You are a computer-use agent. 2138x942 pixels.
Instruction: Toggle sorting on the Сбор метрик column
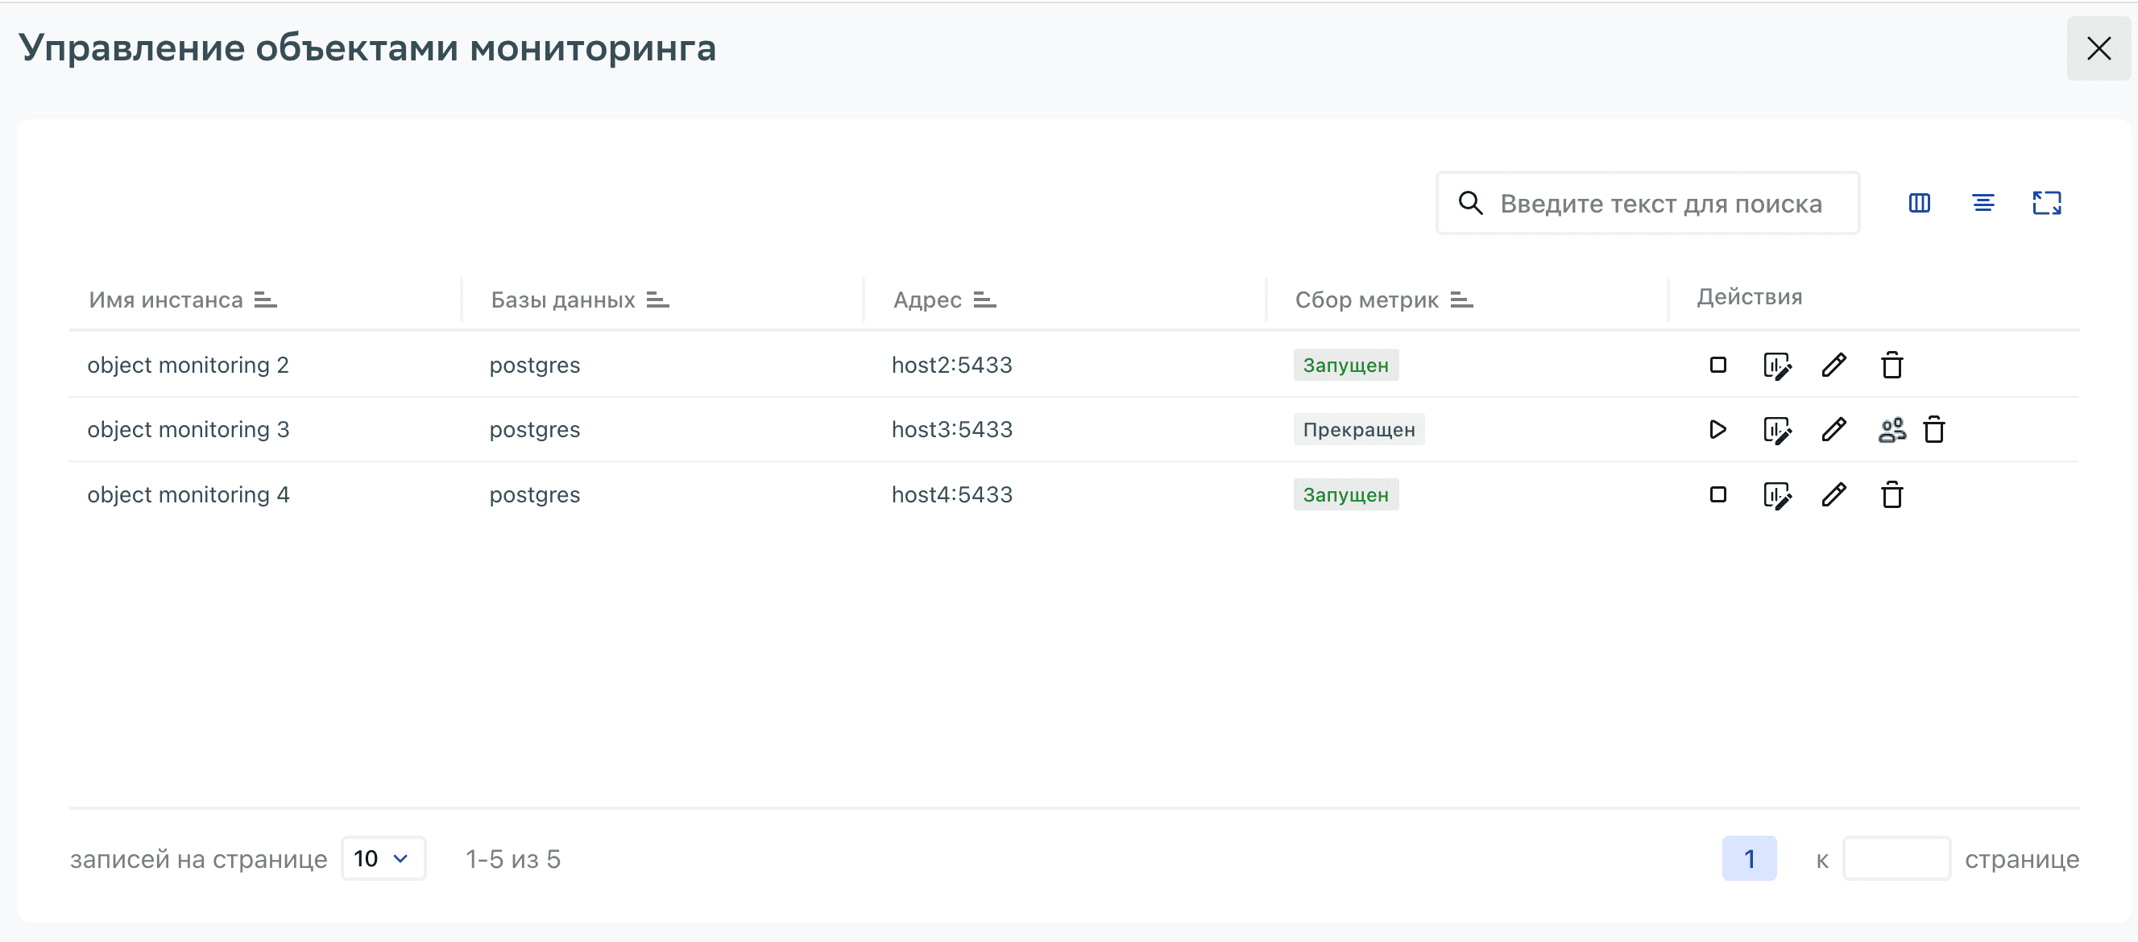pos(1461,300)
